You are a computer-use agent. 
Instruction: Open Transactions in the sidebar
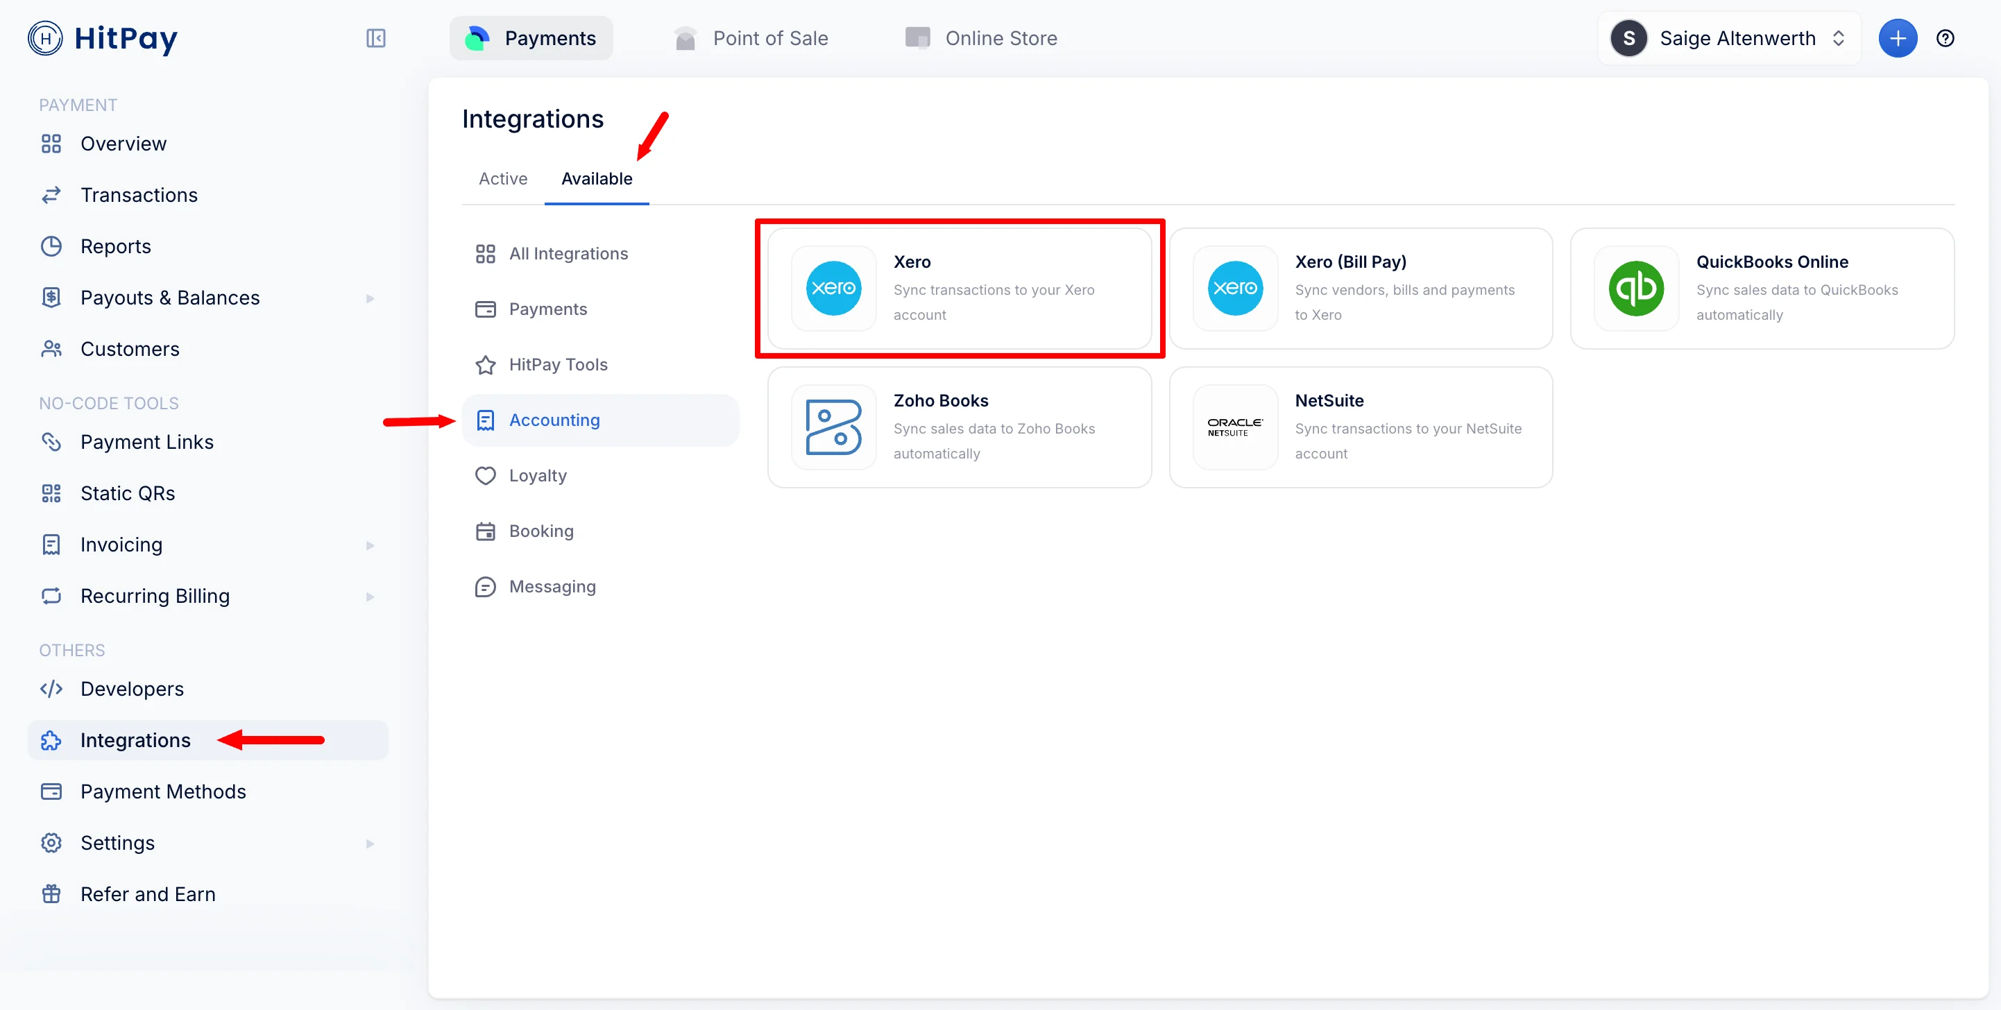tap(207, 195)
